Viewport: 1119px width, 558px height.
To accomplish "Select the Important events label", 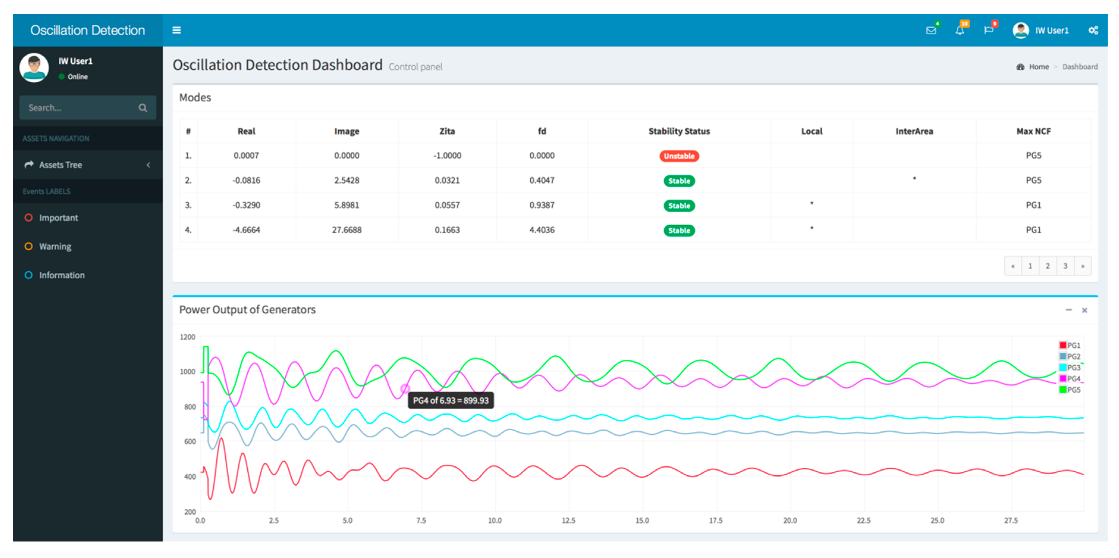I will (58, 218).
